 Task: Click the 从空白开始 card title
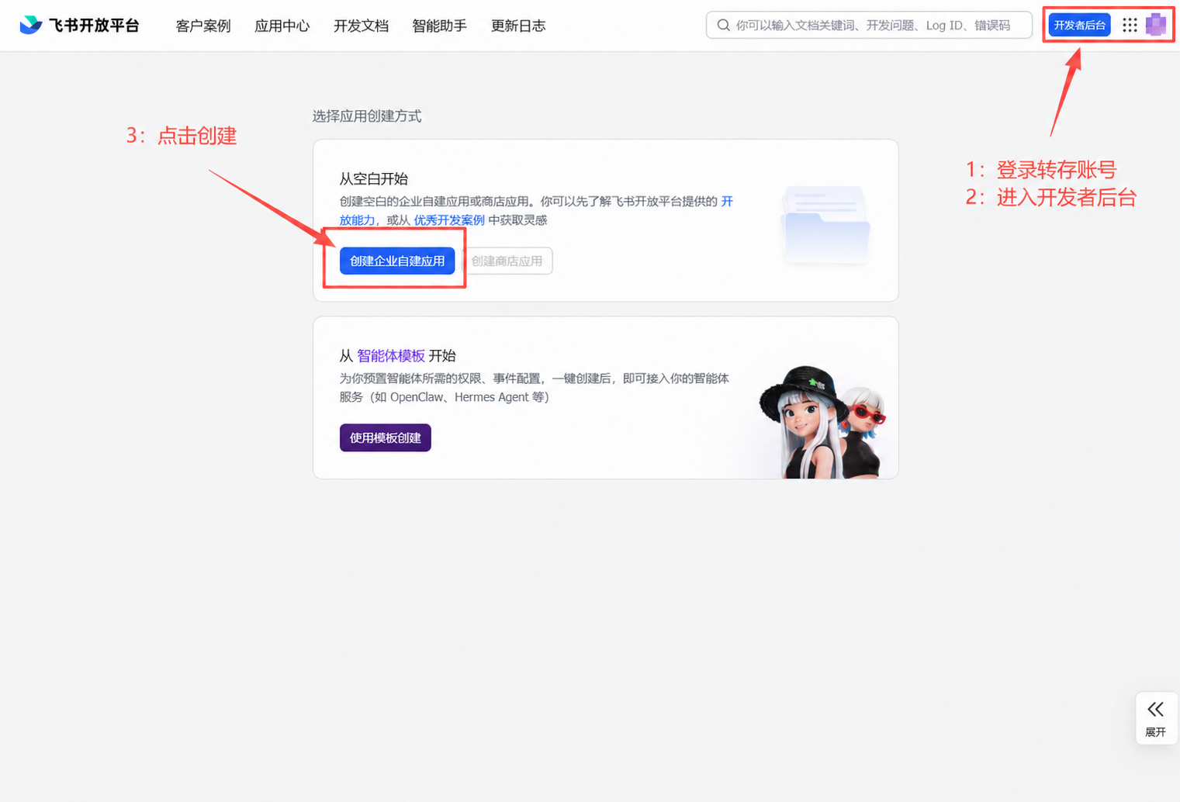373,178
